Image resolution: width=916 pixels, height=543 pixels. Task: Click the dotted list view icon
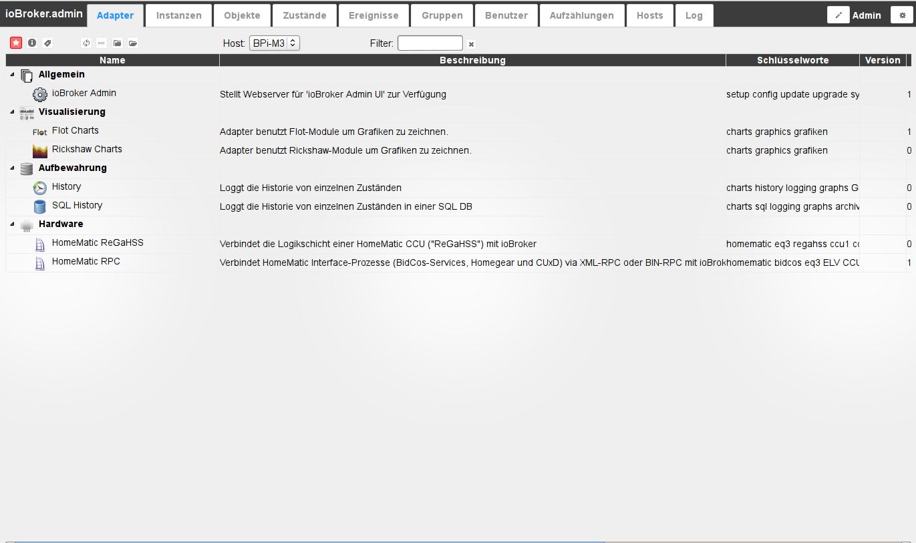pos(102,43)
